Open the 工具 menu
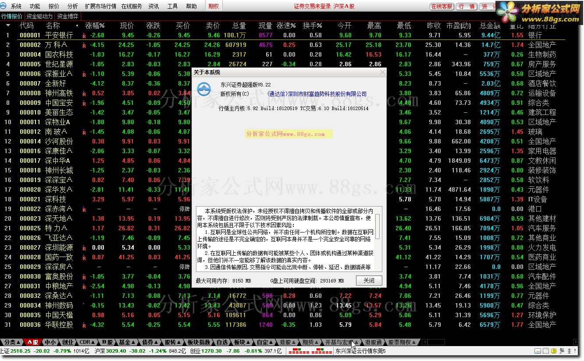The height and width of the screenshot is (361, 584). point(172,6)
